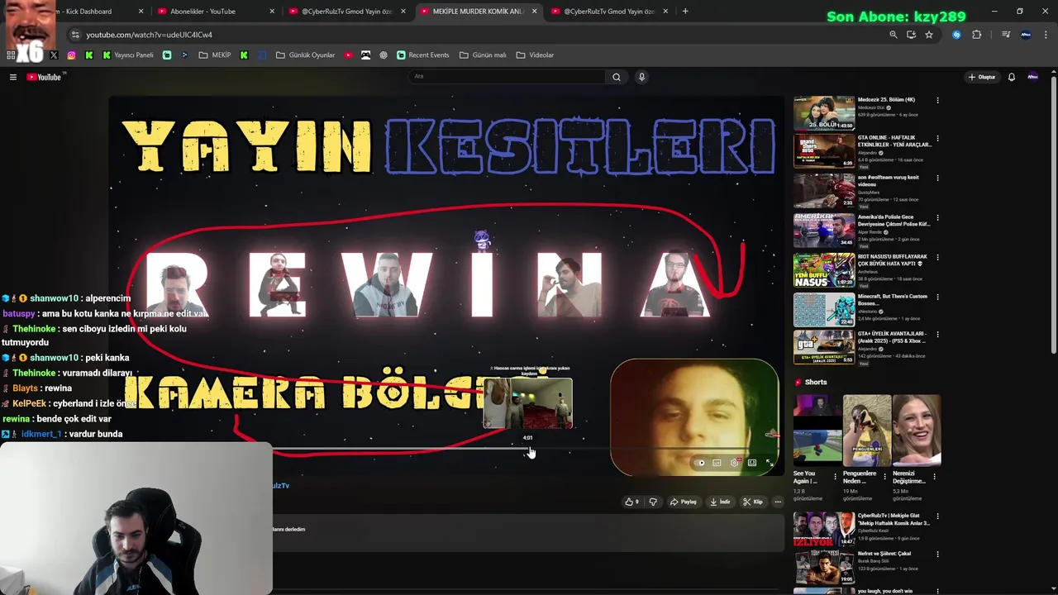Image resolution: width=1058 pixels, height=595 pixels.
Task: Open the Shazam browser extension
Action: tap(956, 35)
